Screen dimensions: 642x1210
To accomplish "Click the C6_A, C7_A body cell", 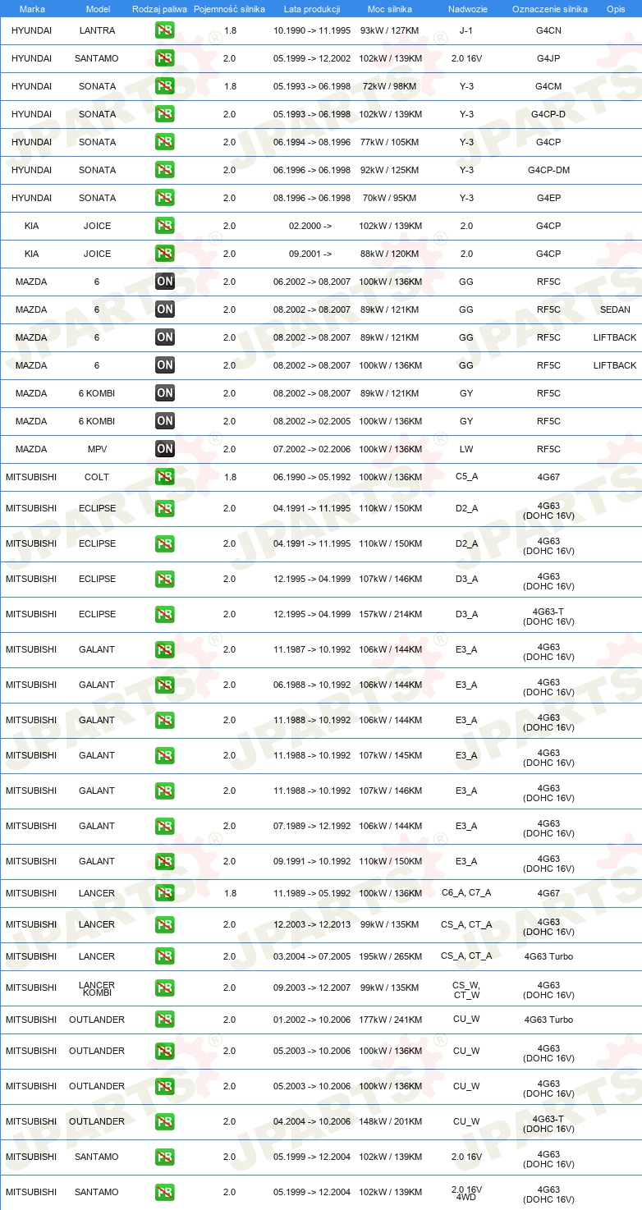I will point(466,893).
